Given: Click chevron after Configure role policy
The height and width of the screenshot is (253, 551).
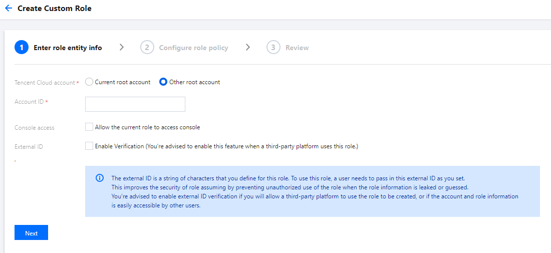Looking at the screenshot, I should pos(248,47).
